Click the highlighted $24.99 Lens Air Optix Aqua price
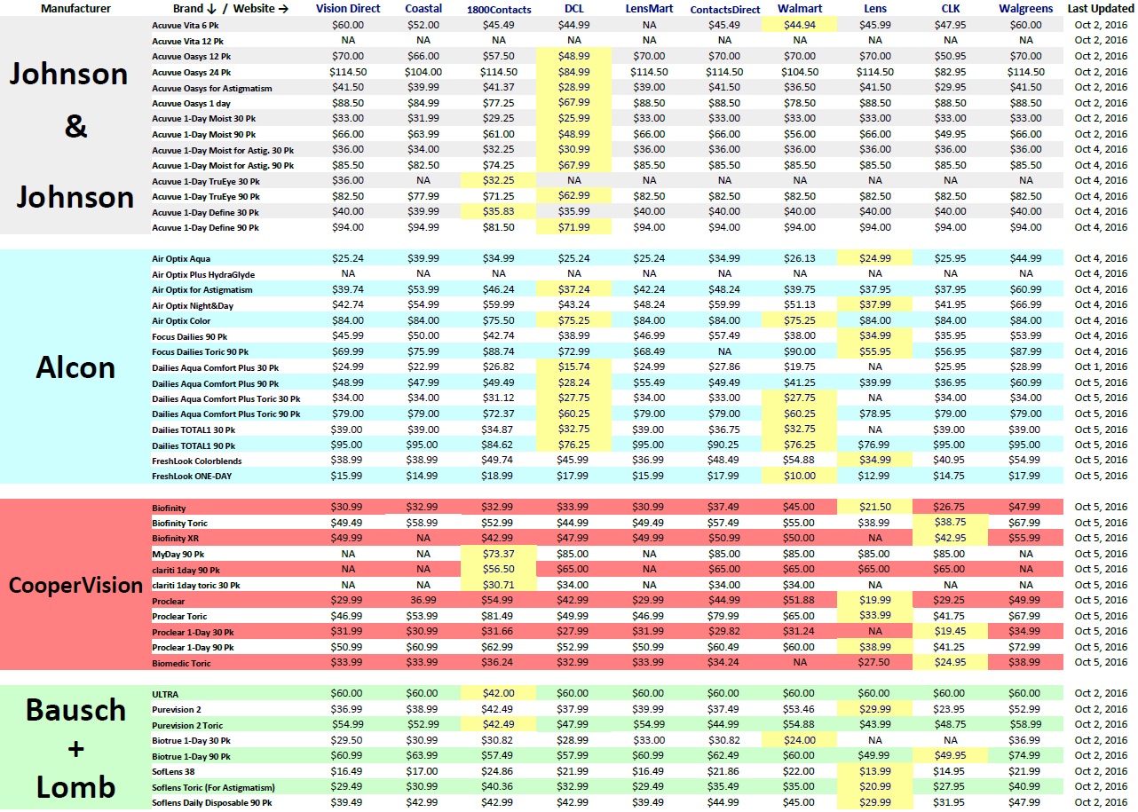Viewport: 1138px width, 812px height. [x=874, y=258]
